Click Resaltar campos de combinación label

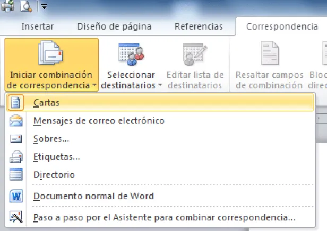(269, 80)
